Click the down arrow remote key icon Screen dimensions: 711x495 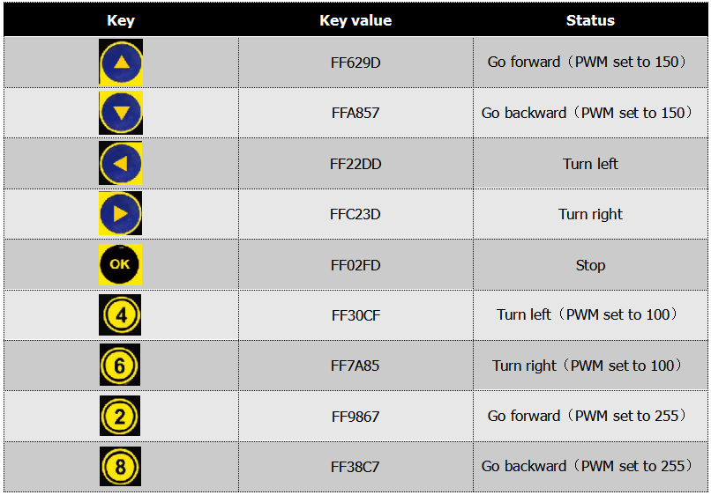click(x=121, y=113)
